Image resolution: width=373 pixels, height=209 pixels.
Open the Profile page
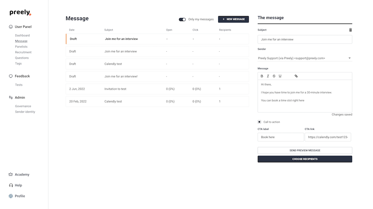click(20, 196)
